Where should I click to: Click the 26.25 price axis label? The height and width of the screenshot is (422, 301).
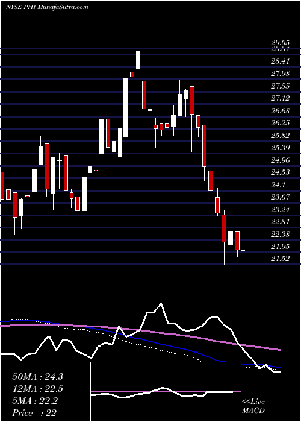coord(280,123)
